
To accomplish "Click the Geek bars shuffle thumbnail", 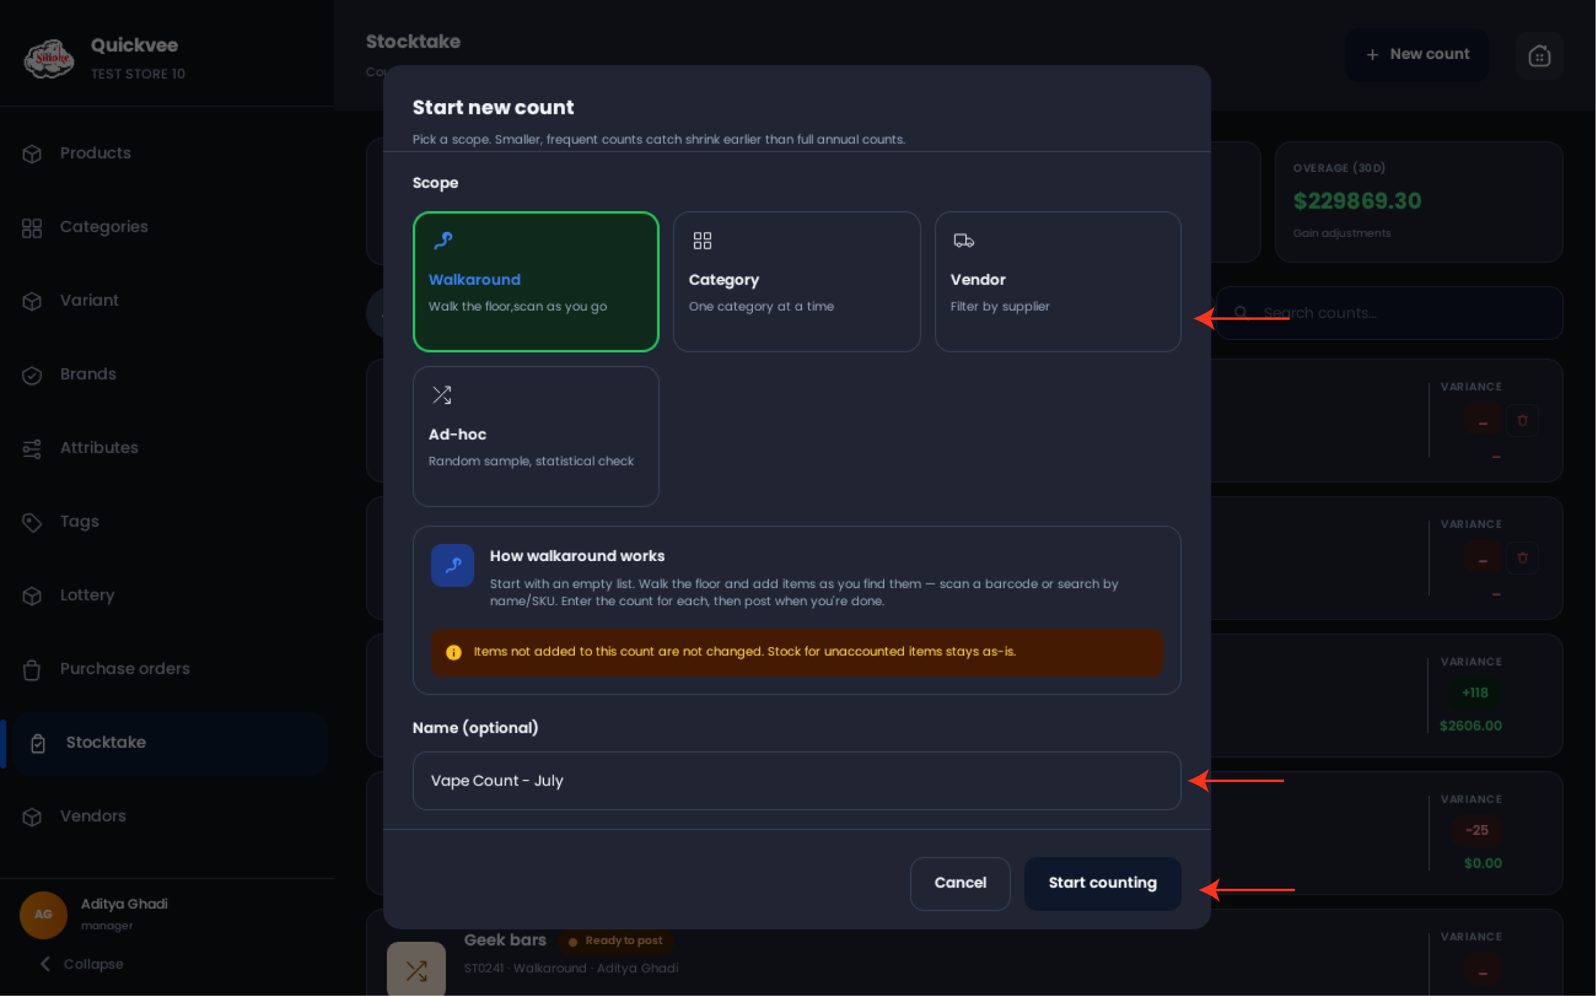I will click(416, 969).
